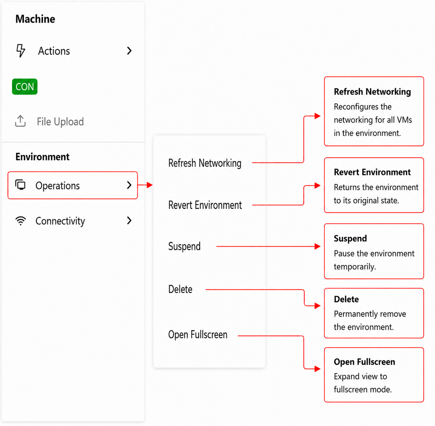The width and height of the screenshot is (435, 426).
Task: Click the File Upload label
Action: (60, 122)
